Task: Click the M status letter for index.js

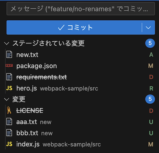Action: (x=151, y=144)
